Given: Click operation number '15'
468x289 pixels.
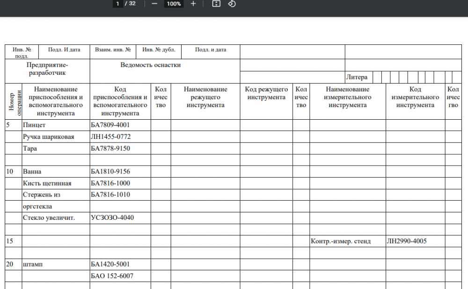Looking at the screenshot, I should (x=9, y=241).
